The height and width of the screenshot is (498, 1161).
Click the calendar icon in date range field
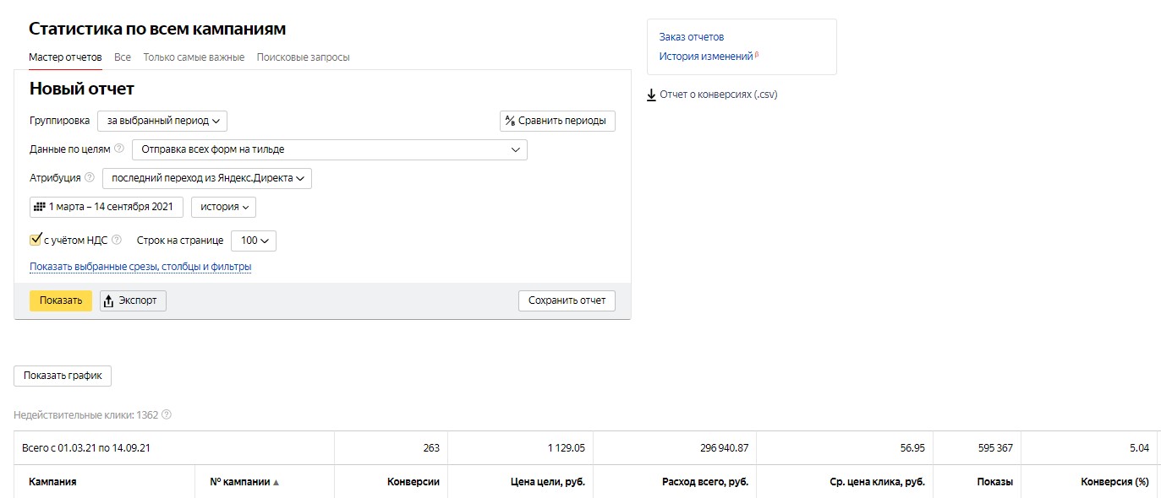point(39,207)
